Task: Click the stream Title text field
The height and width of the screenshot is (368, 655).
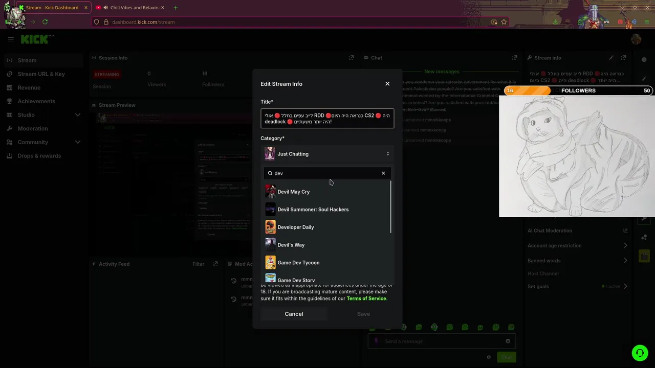Action: pyautogui.click(x=327, y=118)
